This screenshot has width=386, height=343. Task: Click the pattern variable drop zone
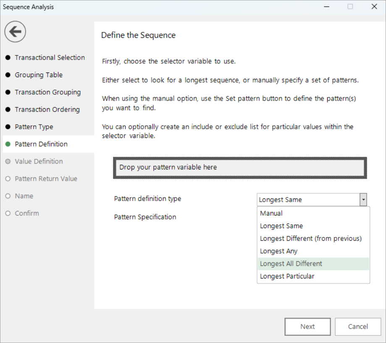(240, 168)
